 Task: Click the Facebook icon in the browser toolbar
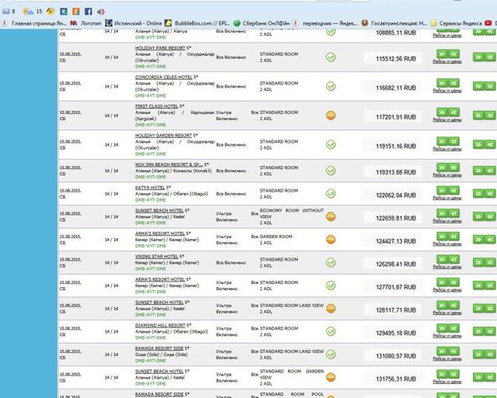88,12
